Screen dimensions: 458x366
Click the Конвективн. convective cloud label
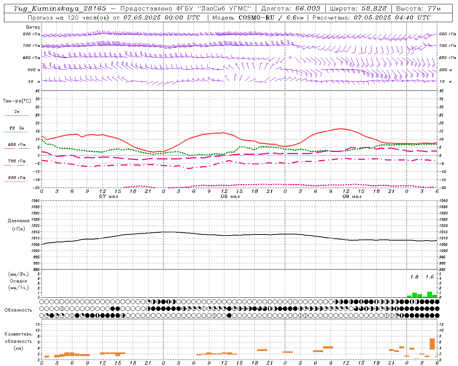pos(19,334)
